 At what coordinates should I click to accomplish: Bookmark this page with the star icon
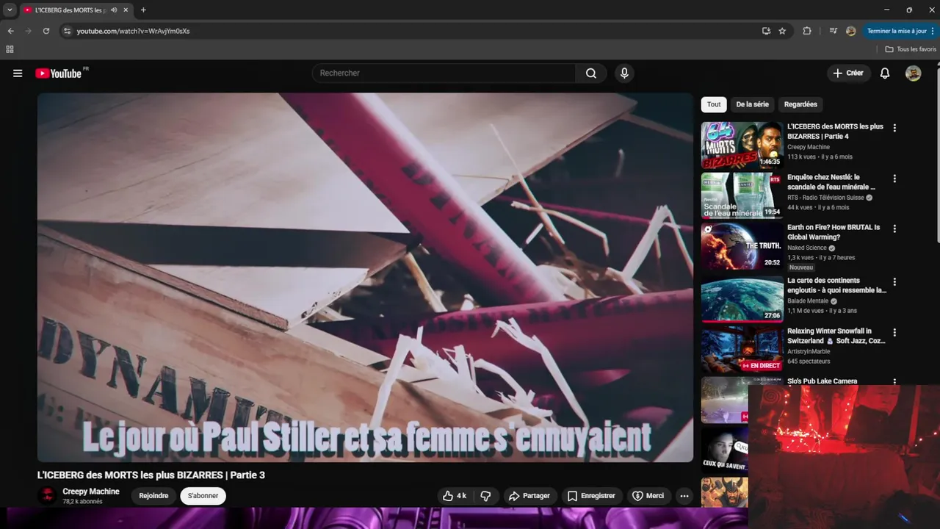(x=782, y=31)
